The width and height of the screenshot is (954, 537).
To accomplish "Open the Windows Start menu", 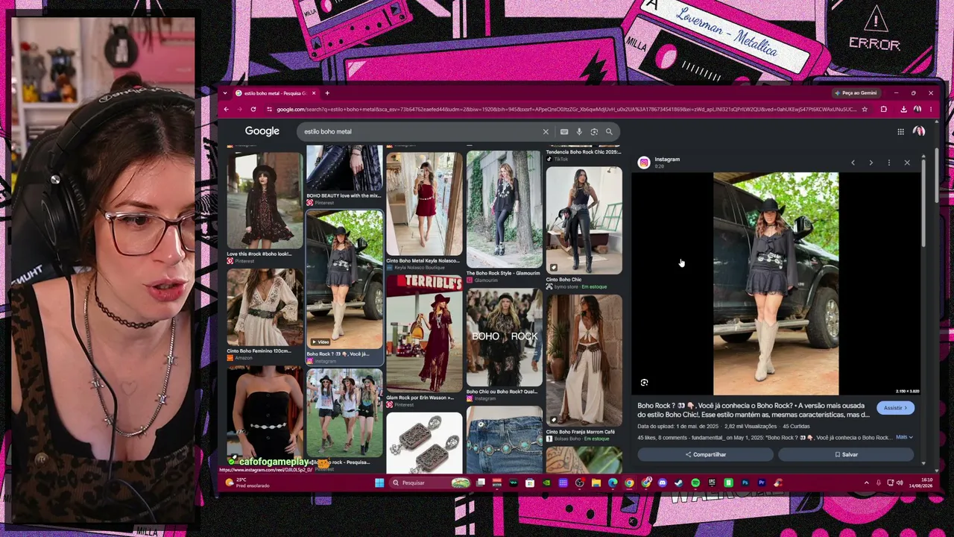I will (379, 483).
